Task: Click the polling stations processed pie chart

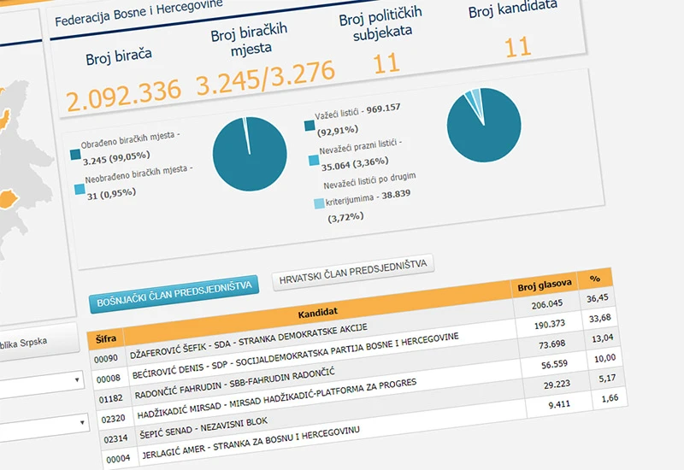Action: (250, 154)
